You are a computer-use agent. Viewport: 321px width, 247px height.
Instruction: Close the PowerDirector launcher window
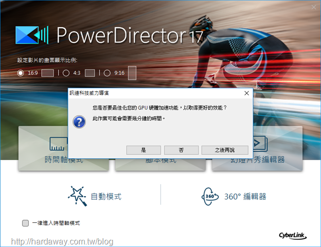(314, 7)
